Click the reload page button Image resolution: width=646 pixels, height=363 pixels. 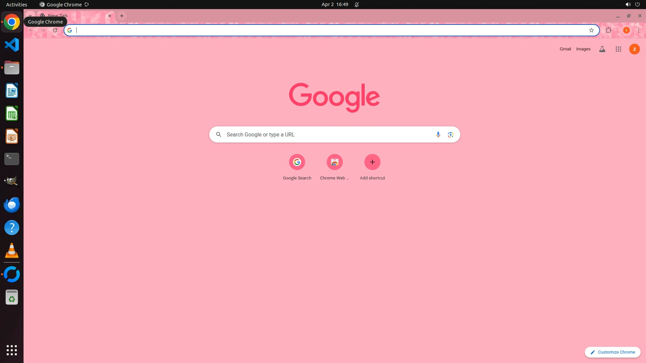55,30
